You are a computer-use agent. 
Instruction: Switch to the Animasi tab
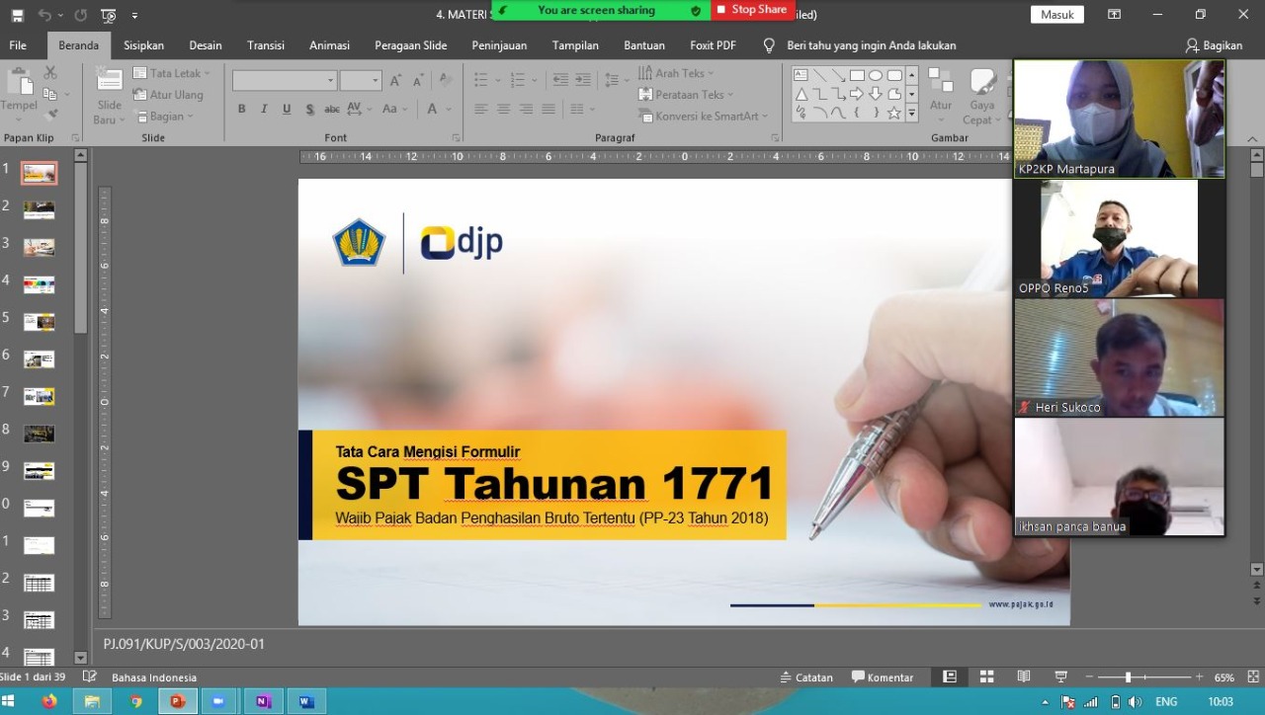click(329, 45)
